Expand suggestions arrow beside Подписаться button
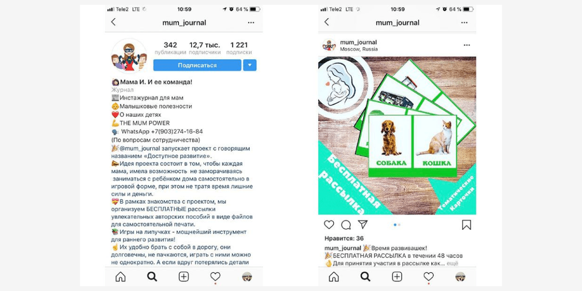Viewport: 582px width, 291px height. [250, 65]
